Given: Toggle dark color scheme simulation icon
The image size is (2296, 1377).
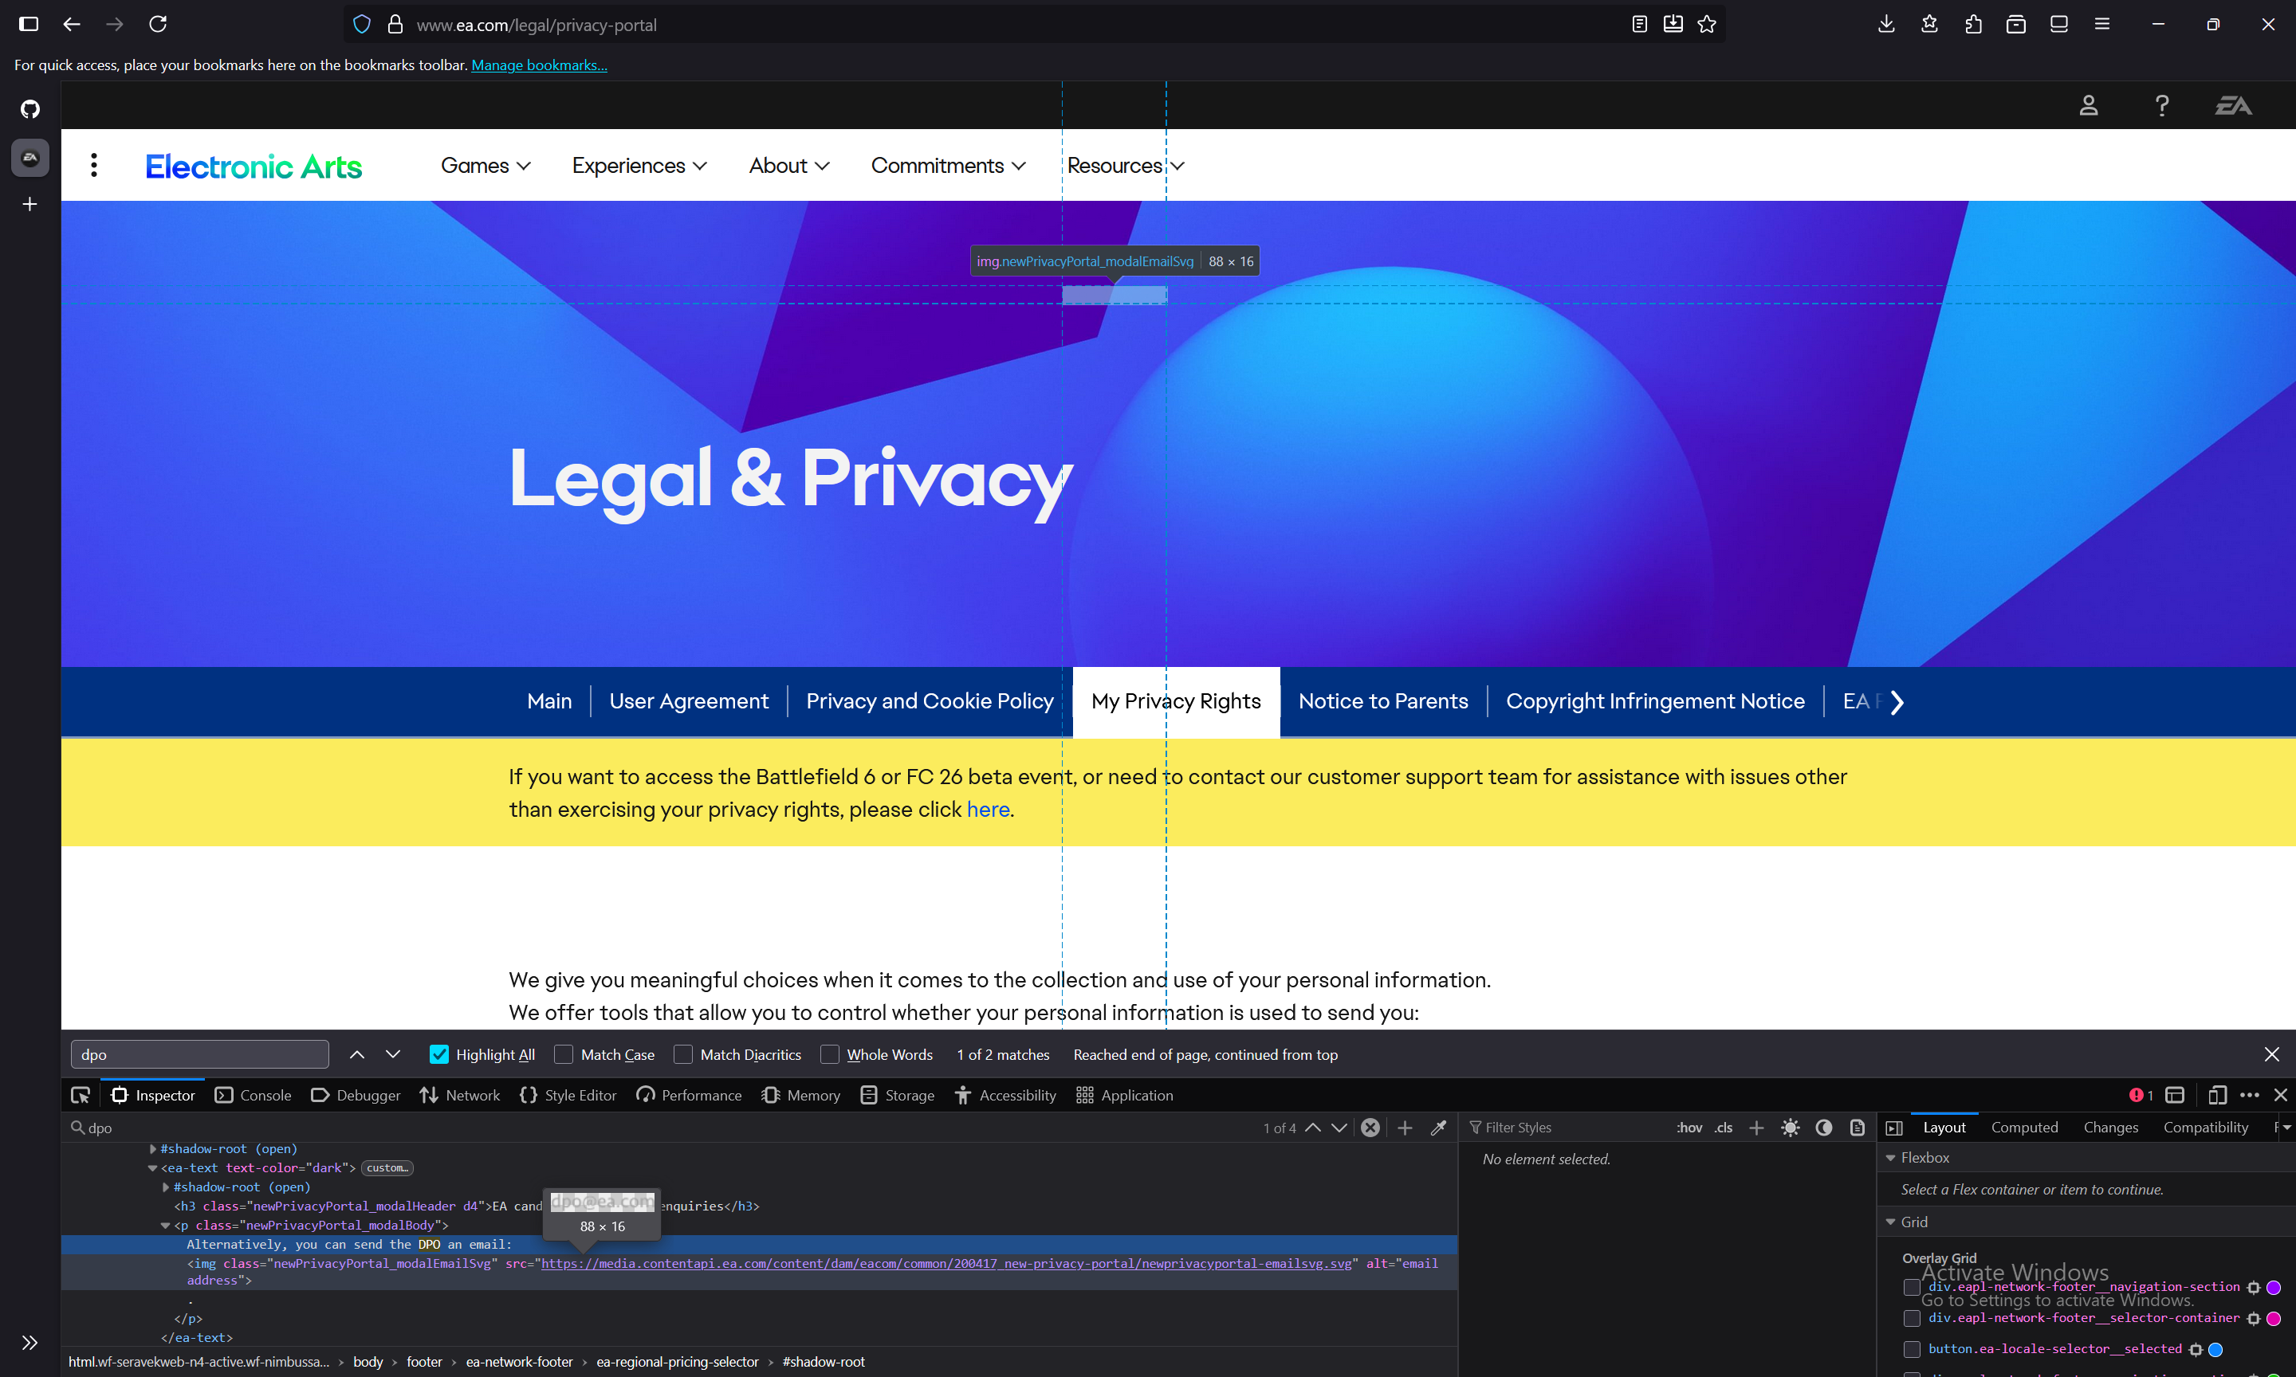Looking at the screenshot, I should pyautogui.click(x=1825, y=1127).
